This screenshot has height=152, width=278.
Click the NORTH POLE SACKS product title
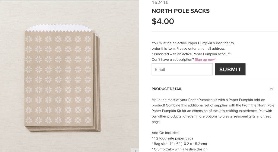[181, 11]
